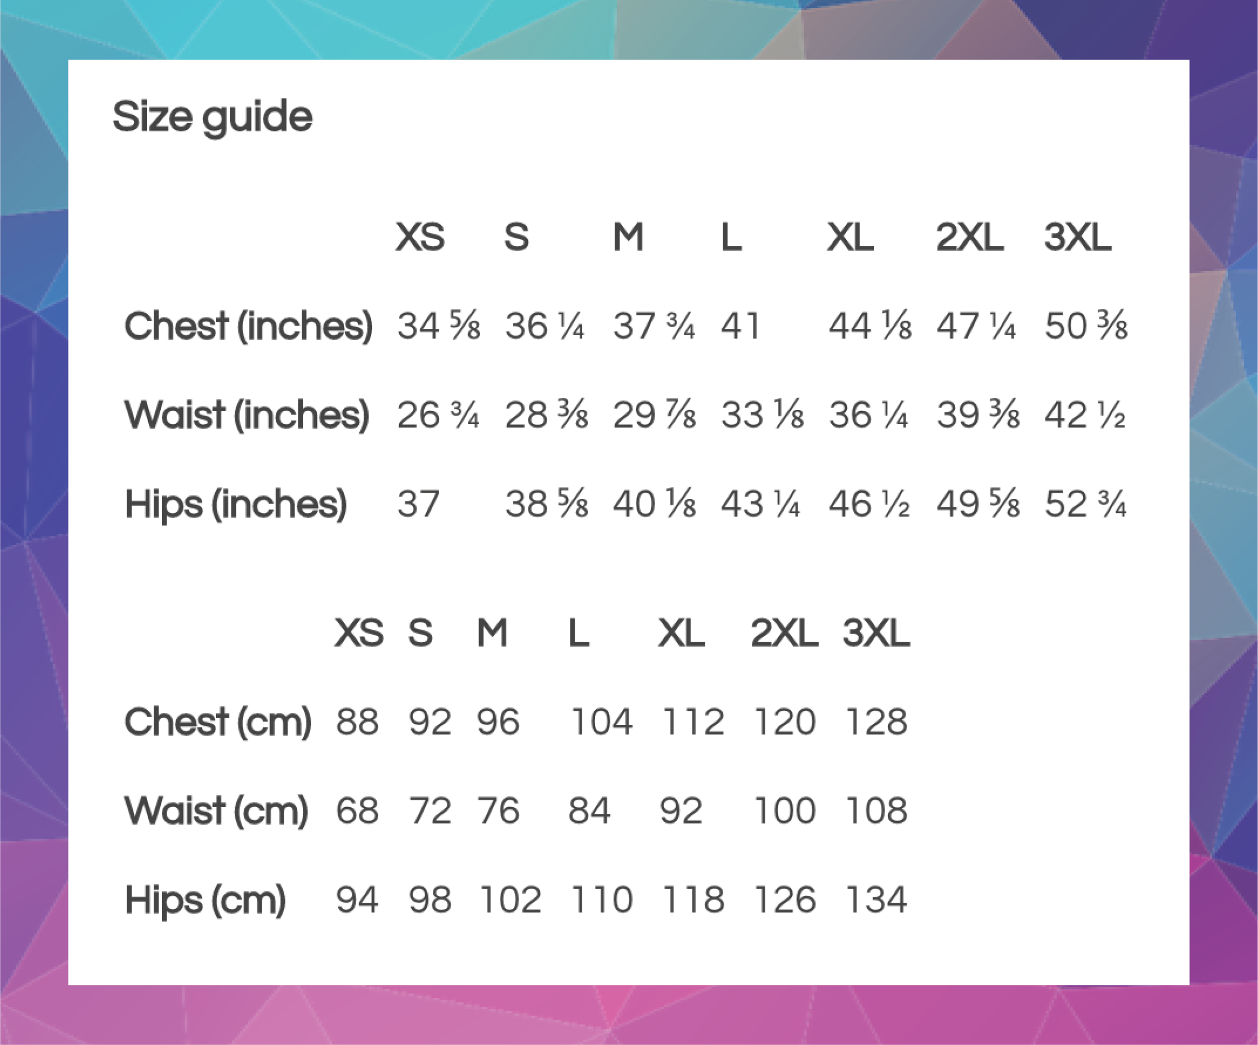
Task: Click hips value 102 cm
Action: pos(511,899)
